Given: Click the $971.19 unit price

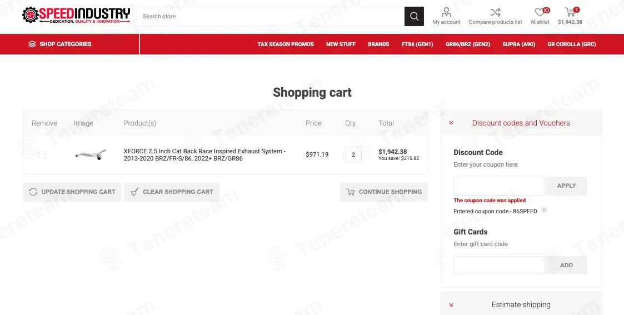Looking at the screenshot, I should [x=317, y=154].
